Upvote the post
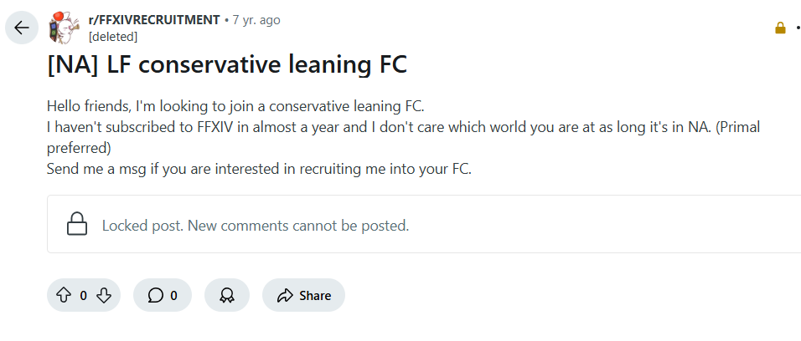 point(64,295)
